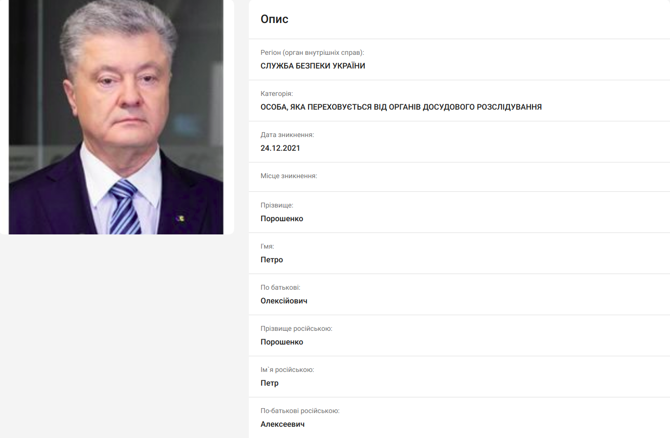Select Порошенко value under Прізвище: label
This screenshot has height=438, width=670.
point(282,219)
